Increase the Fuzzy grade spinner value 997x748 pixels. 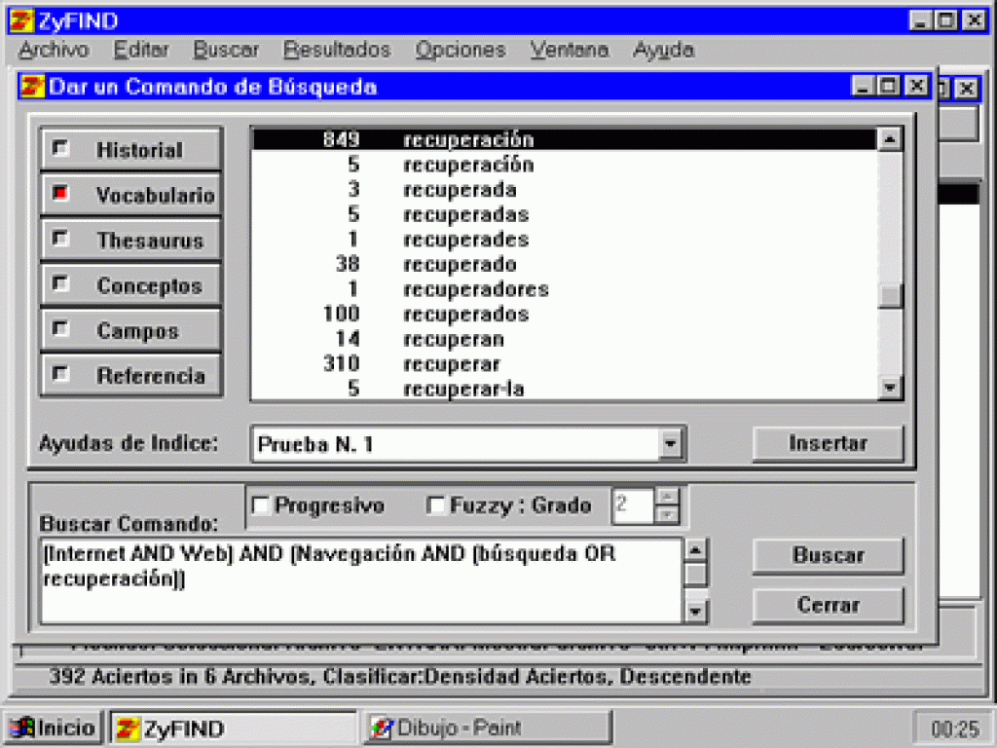coord(667,498)
